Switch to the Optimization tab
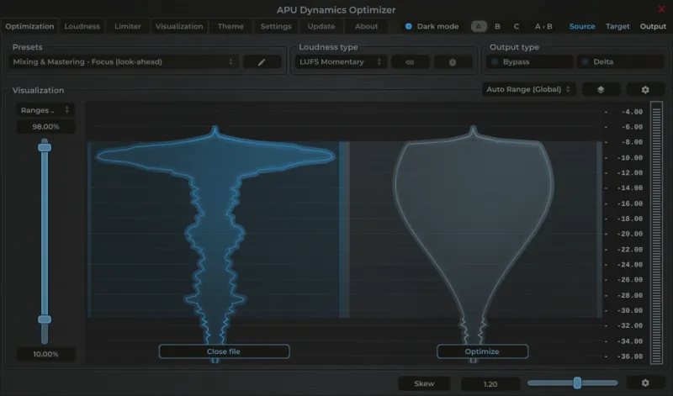 tap(29, 26)
